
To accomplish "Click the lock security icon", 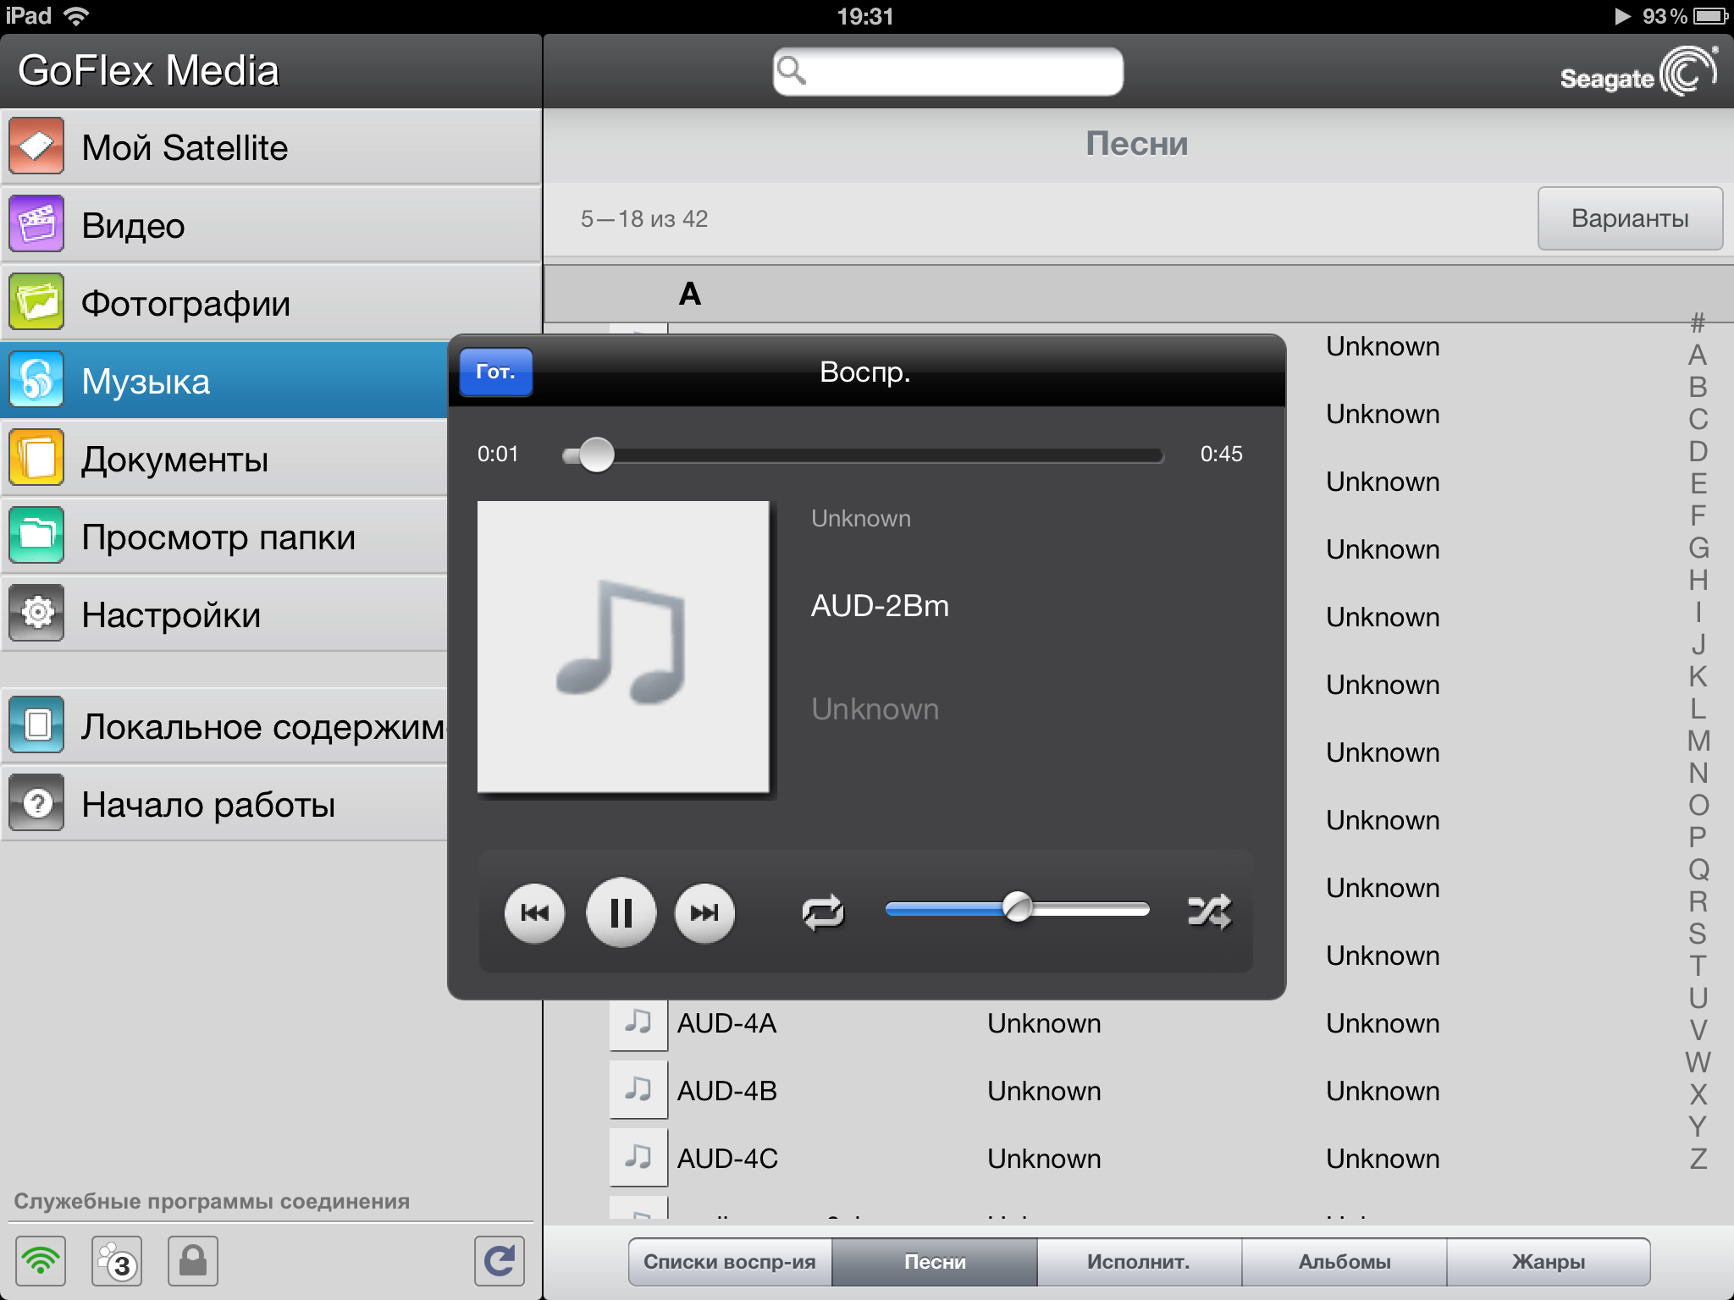I will point(193,1262).
